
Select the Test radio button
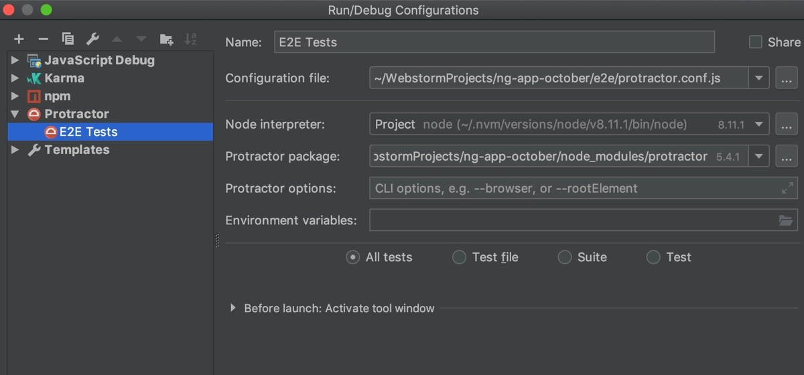653,257
